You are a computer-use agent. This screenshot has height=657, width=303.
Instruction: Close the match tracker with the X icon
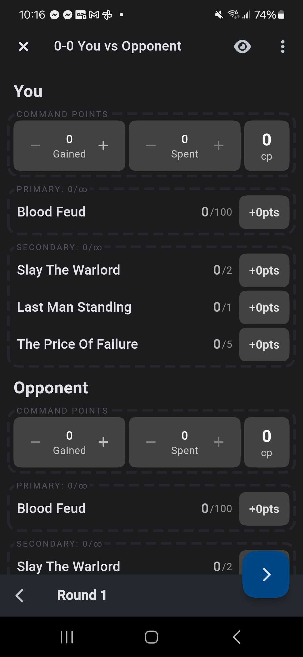tap(24, 47)
